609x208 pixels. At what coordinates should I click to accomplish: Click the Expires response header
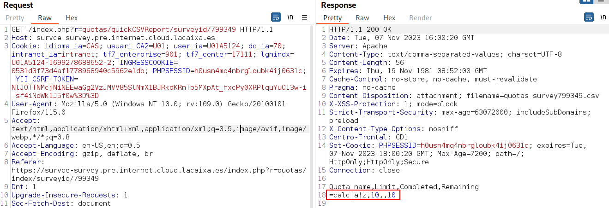[408, 71]
